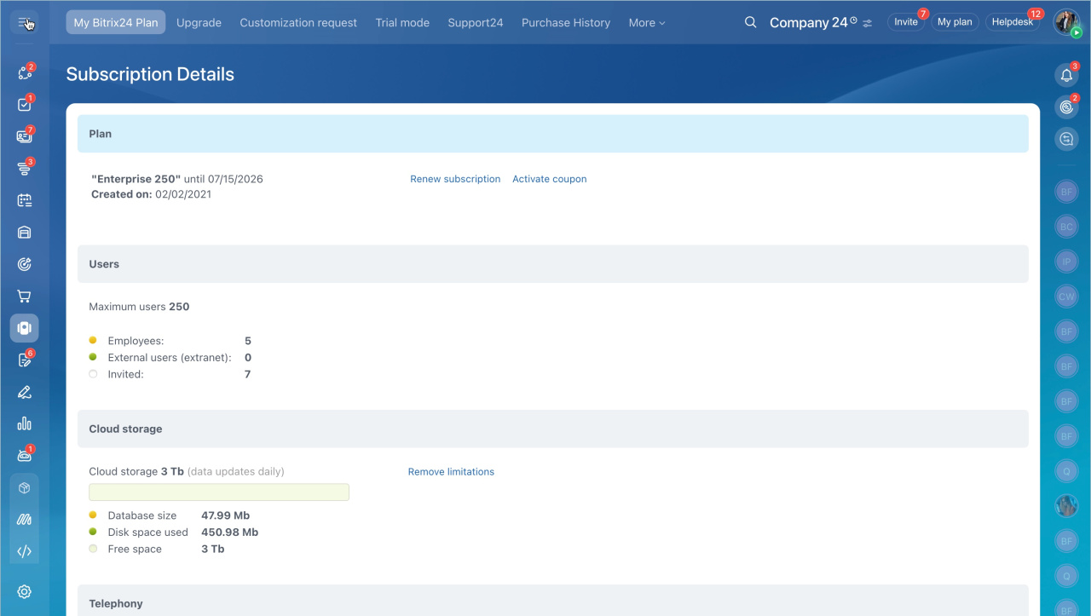The height and width of the screenshot is (616, 1091).
Task: Open the chat bubble icon in right panel
Action: pos(1066,139)
